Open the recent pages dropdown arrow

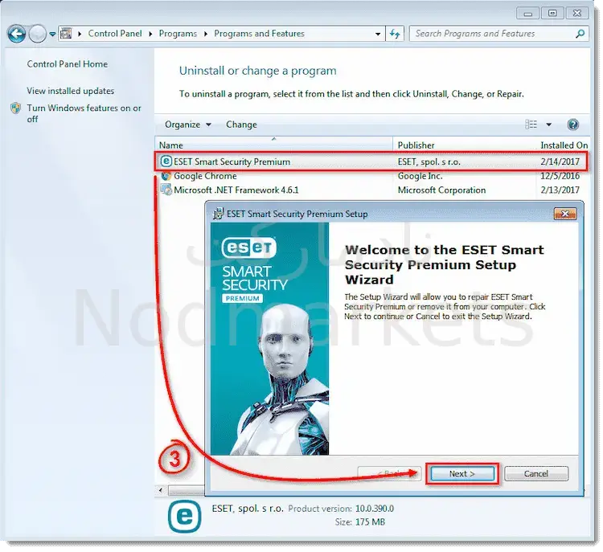(52, 35)
